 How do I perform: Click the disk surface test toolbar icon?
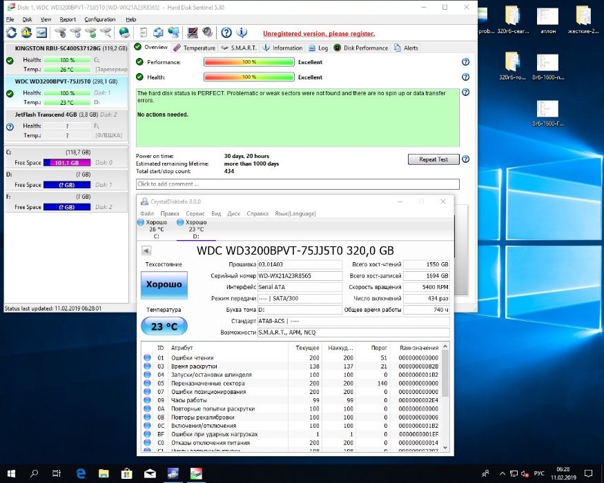coord(60,32)
